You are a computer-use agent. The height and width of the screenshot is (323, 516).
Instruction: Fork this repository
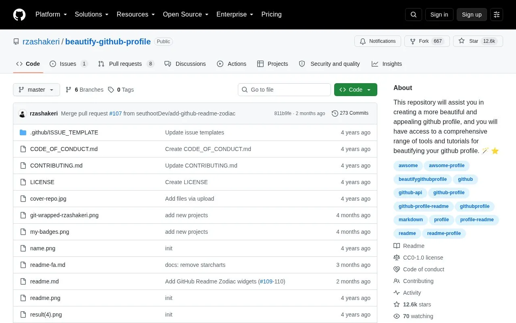tap(427, 41)
